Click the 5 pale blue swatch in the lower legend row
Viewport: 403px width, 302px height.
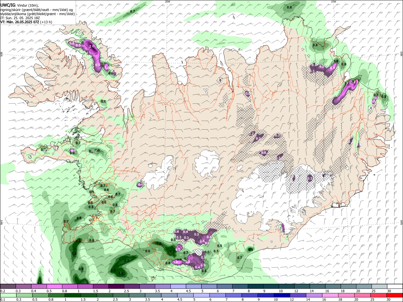pyautogui.click(x=201, y=295)
